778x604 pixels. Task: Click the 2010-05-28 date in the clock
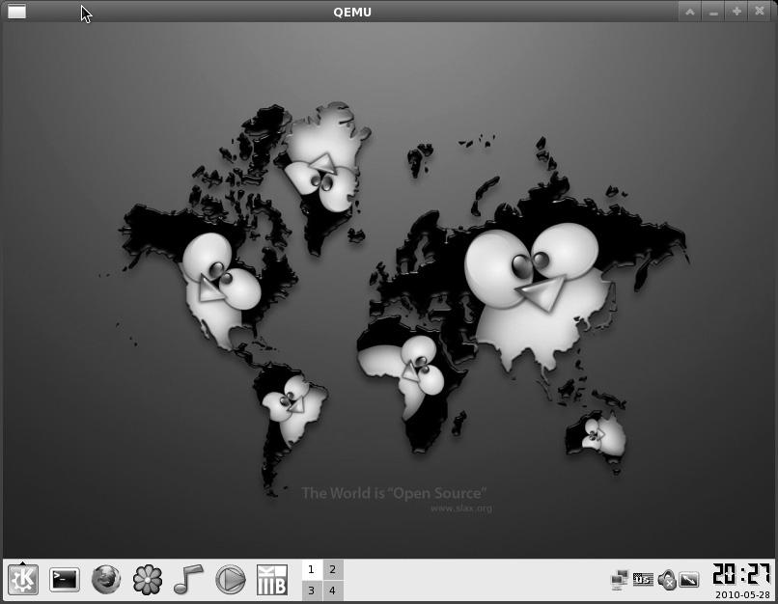point(742,594)
